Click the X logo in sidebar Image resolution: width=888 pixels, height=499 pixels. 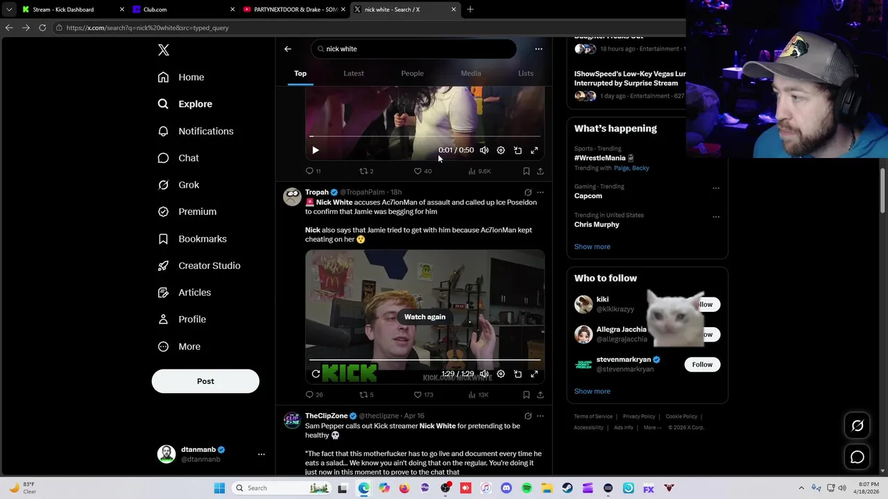point(163,50)
